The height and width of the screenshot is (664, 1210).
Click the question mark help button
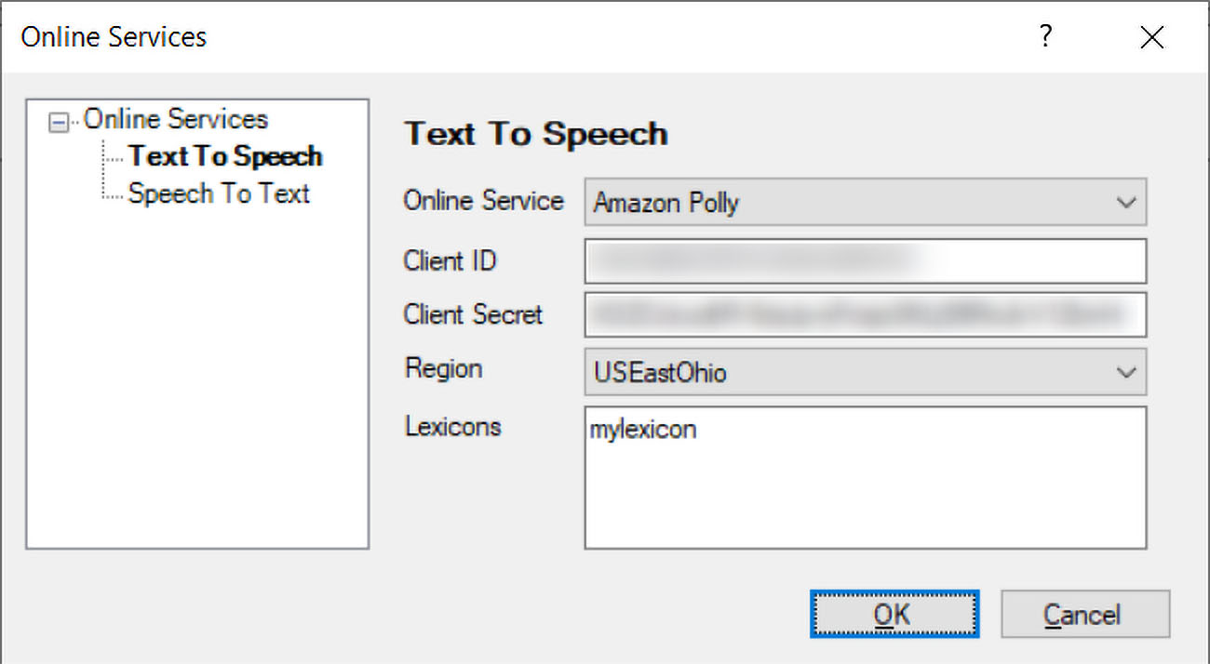pyautogui.click(x=1045, y=37)
